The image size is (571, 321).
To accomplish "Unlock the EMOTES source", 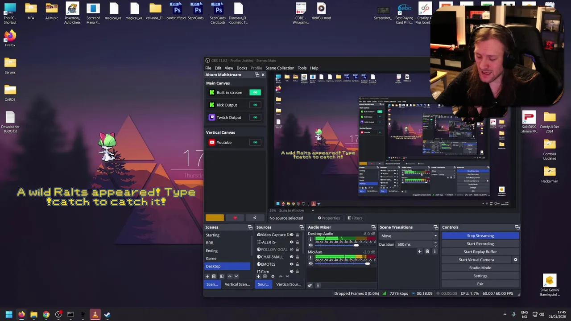I will (297, 264).
